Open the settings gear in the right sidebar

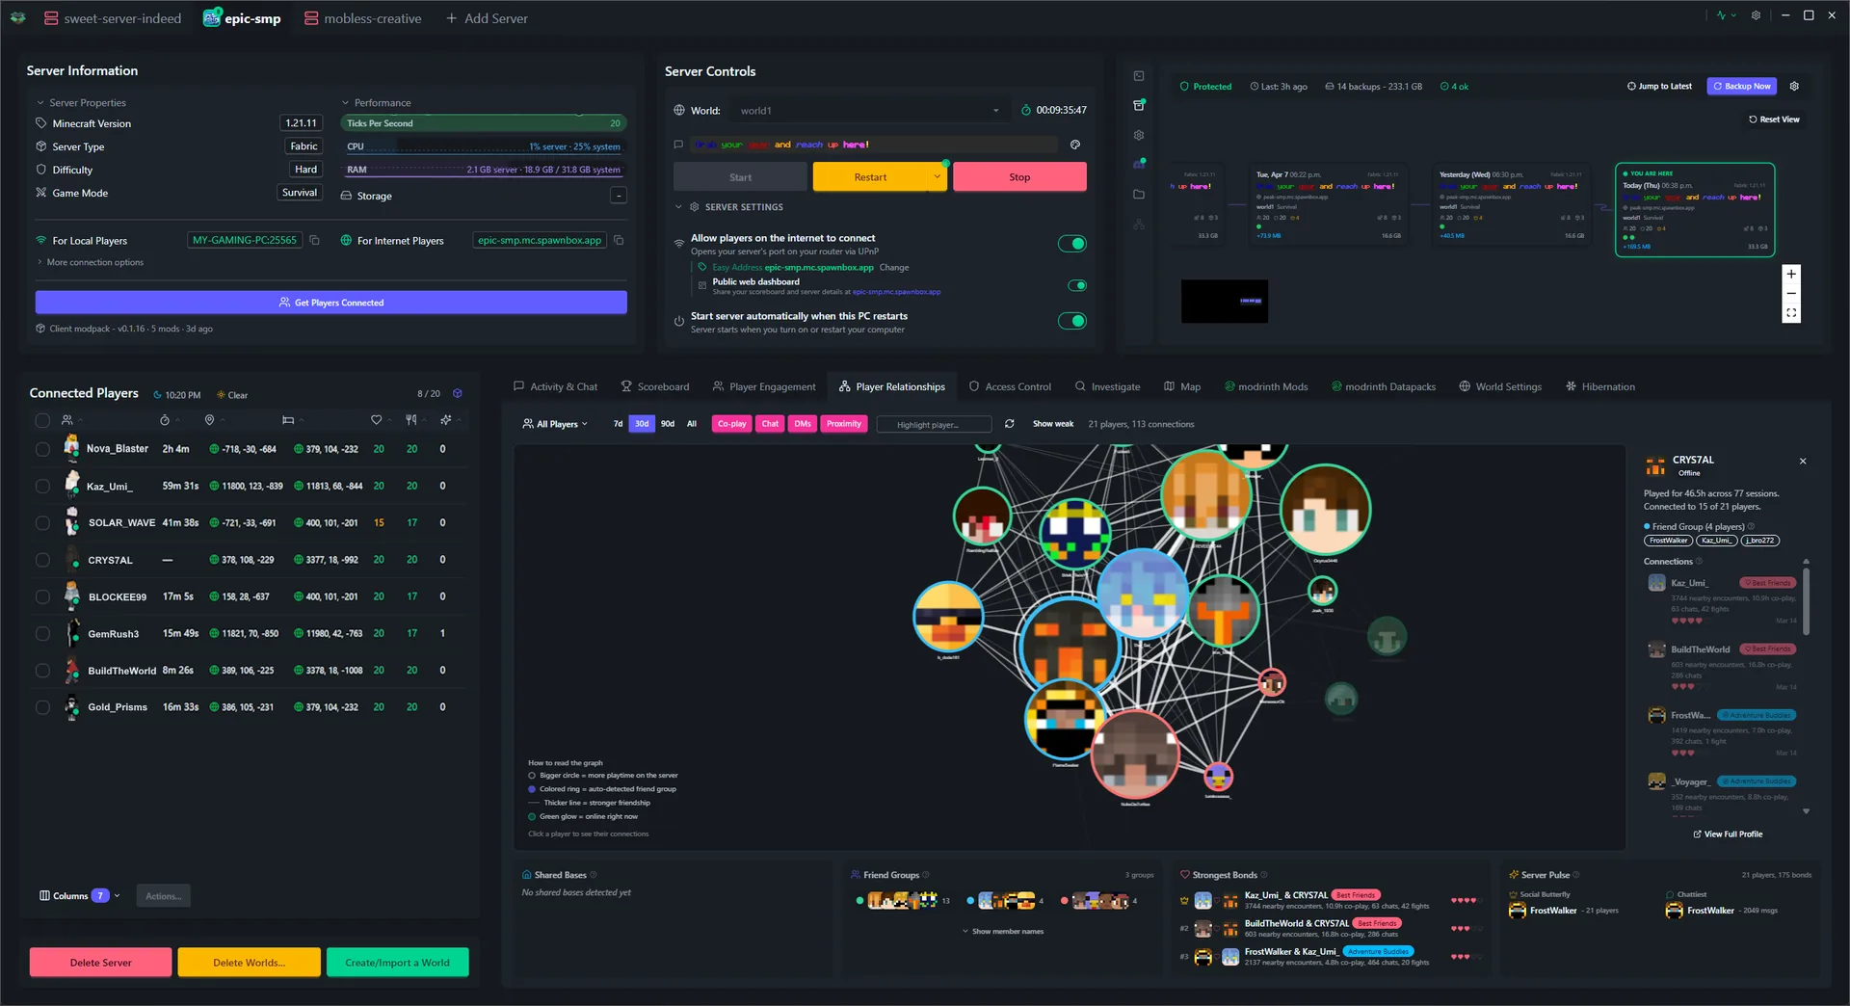(1139, 135)
